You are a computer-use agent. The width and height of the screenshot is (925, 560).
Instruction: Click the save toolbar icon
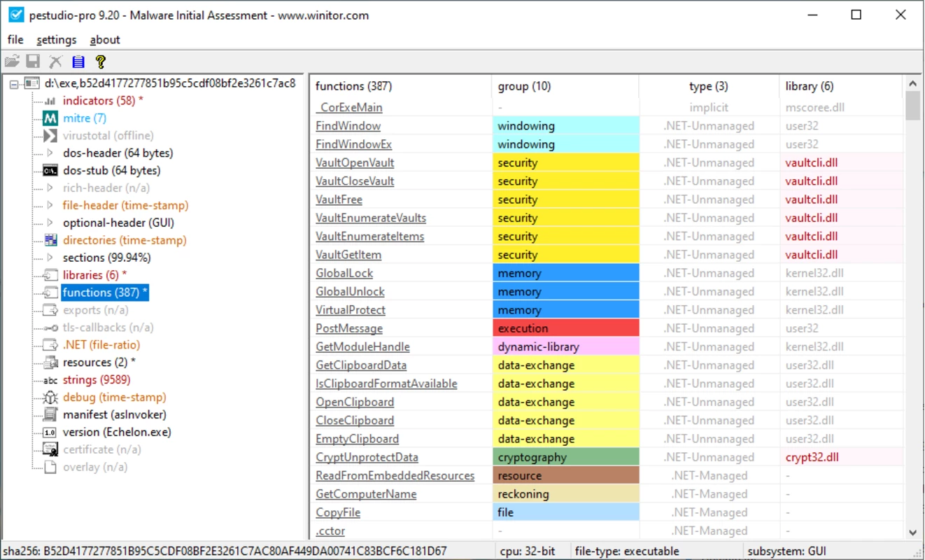point(34,62)
